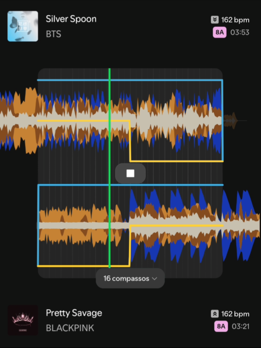The image size is (261, 348).
Task: Click the BTS artist name
Action: point(53,34)
